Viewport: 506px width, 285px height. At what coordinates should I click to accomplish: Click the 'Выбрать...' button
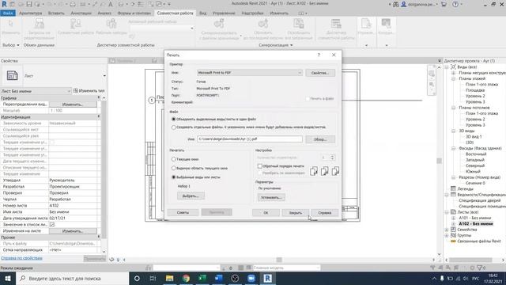pyautogui.click(x=191, y=196)
